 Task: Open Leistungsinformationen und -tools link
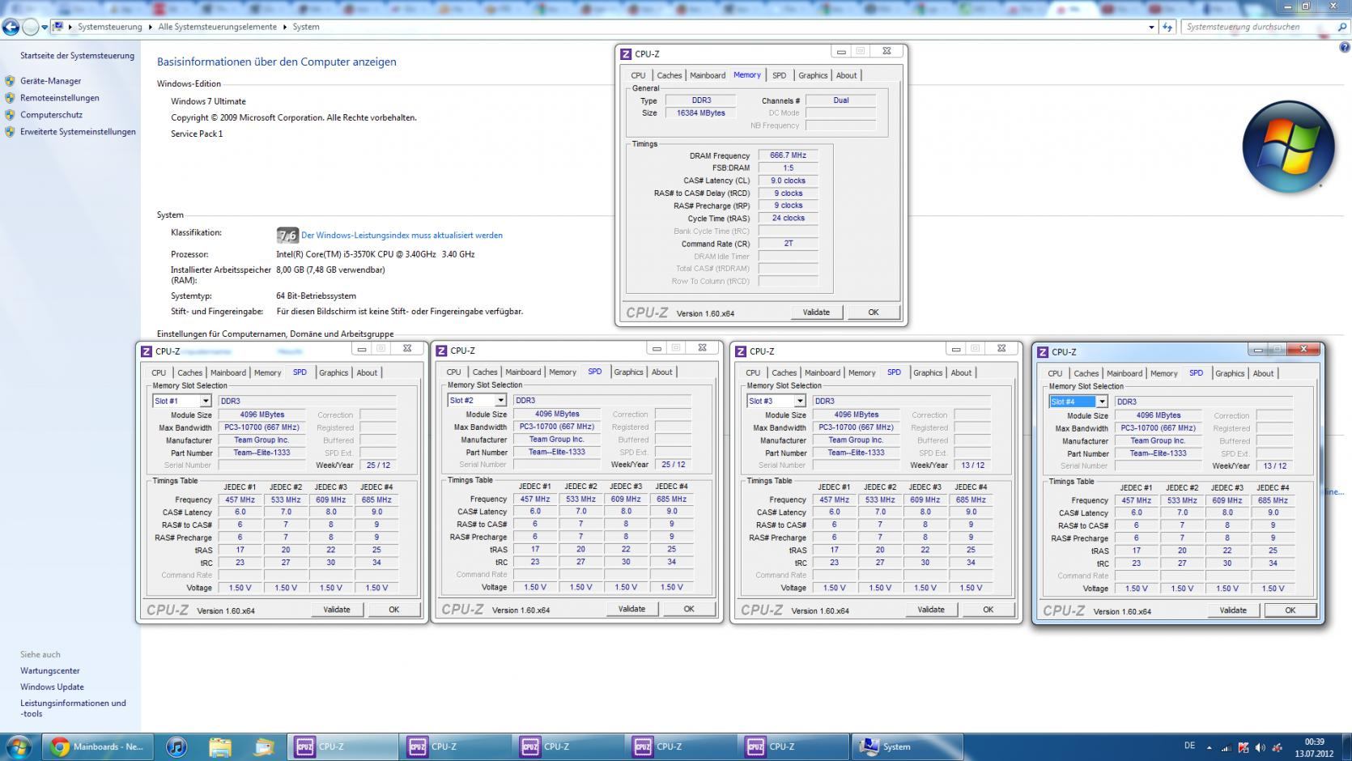[x=73, y=708]
